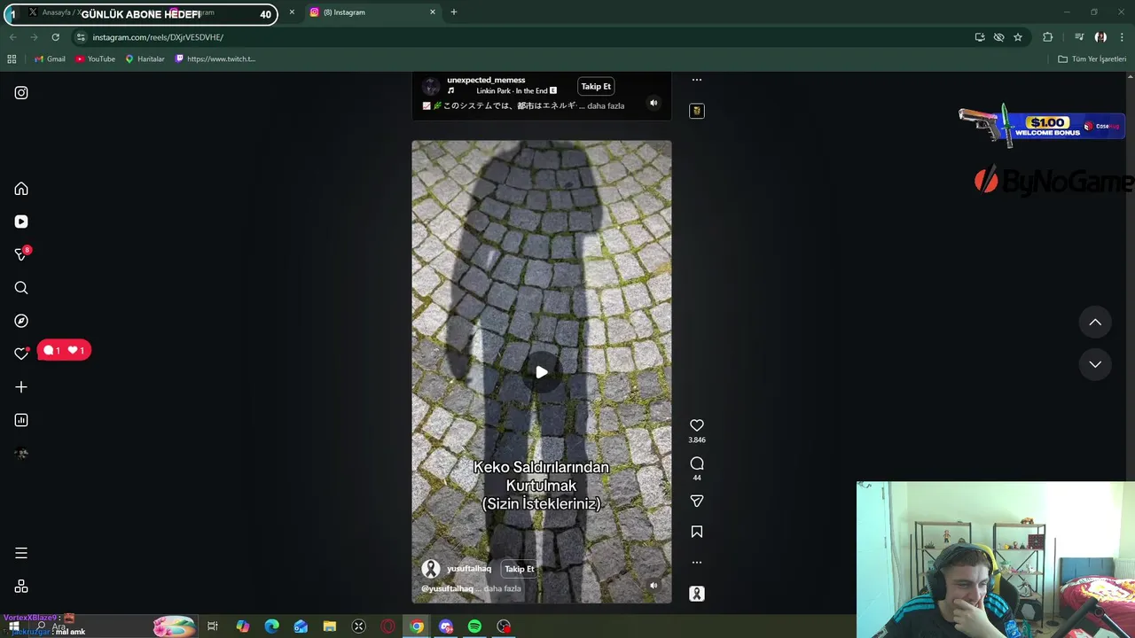The height and width of the screenshot is (638, 1135).
Task: Toggle mute on yusuftalhaq reel
Action: click(x=654, y=585)
